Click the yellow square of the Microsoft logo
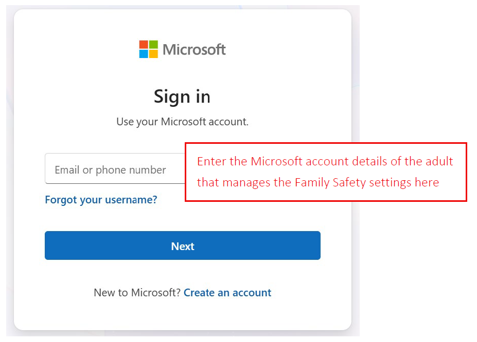This screenshot has width=477, height=342. (x=153, y=54)
